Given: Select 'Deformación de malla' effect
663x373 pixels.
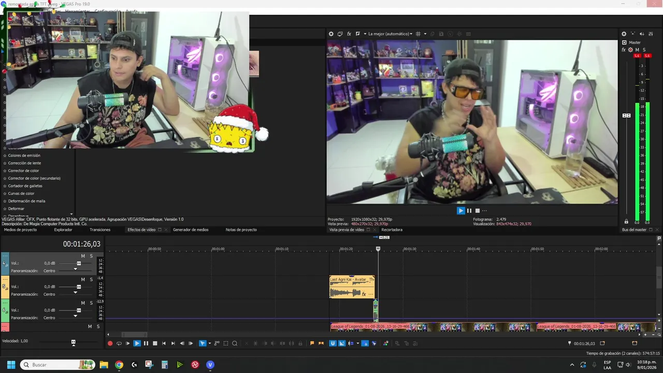Looking at the screenshot, I should click(x=26, y=201).
